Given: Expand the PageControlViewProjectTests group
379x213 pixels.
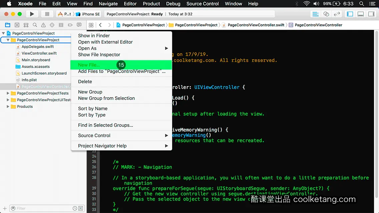Looking at the screenshot, I should tap(8, 93).
